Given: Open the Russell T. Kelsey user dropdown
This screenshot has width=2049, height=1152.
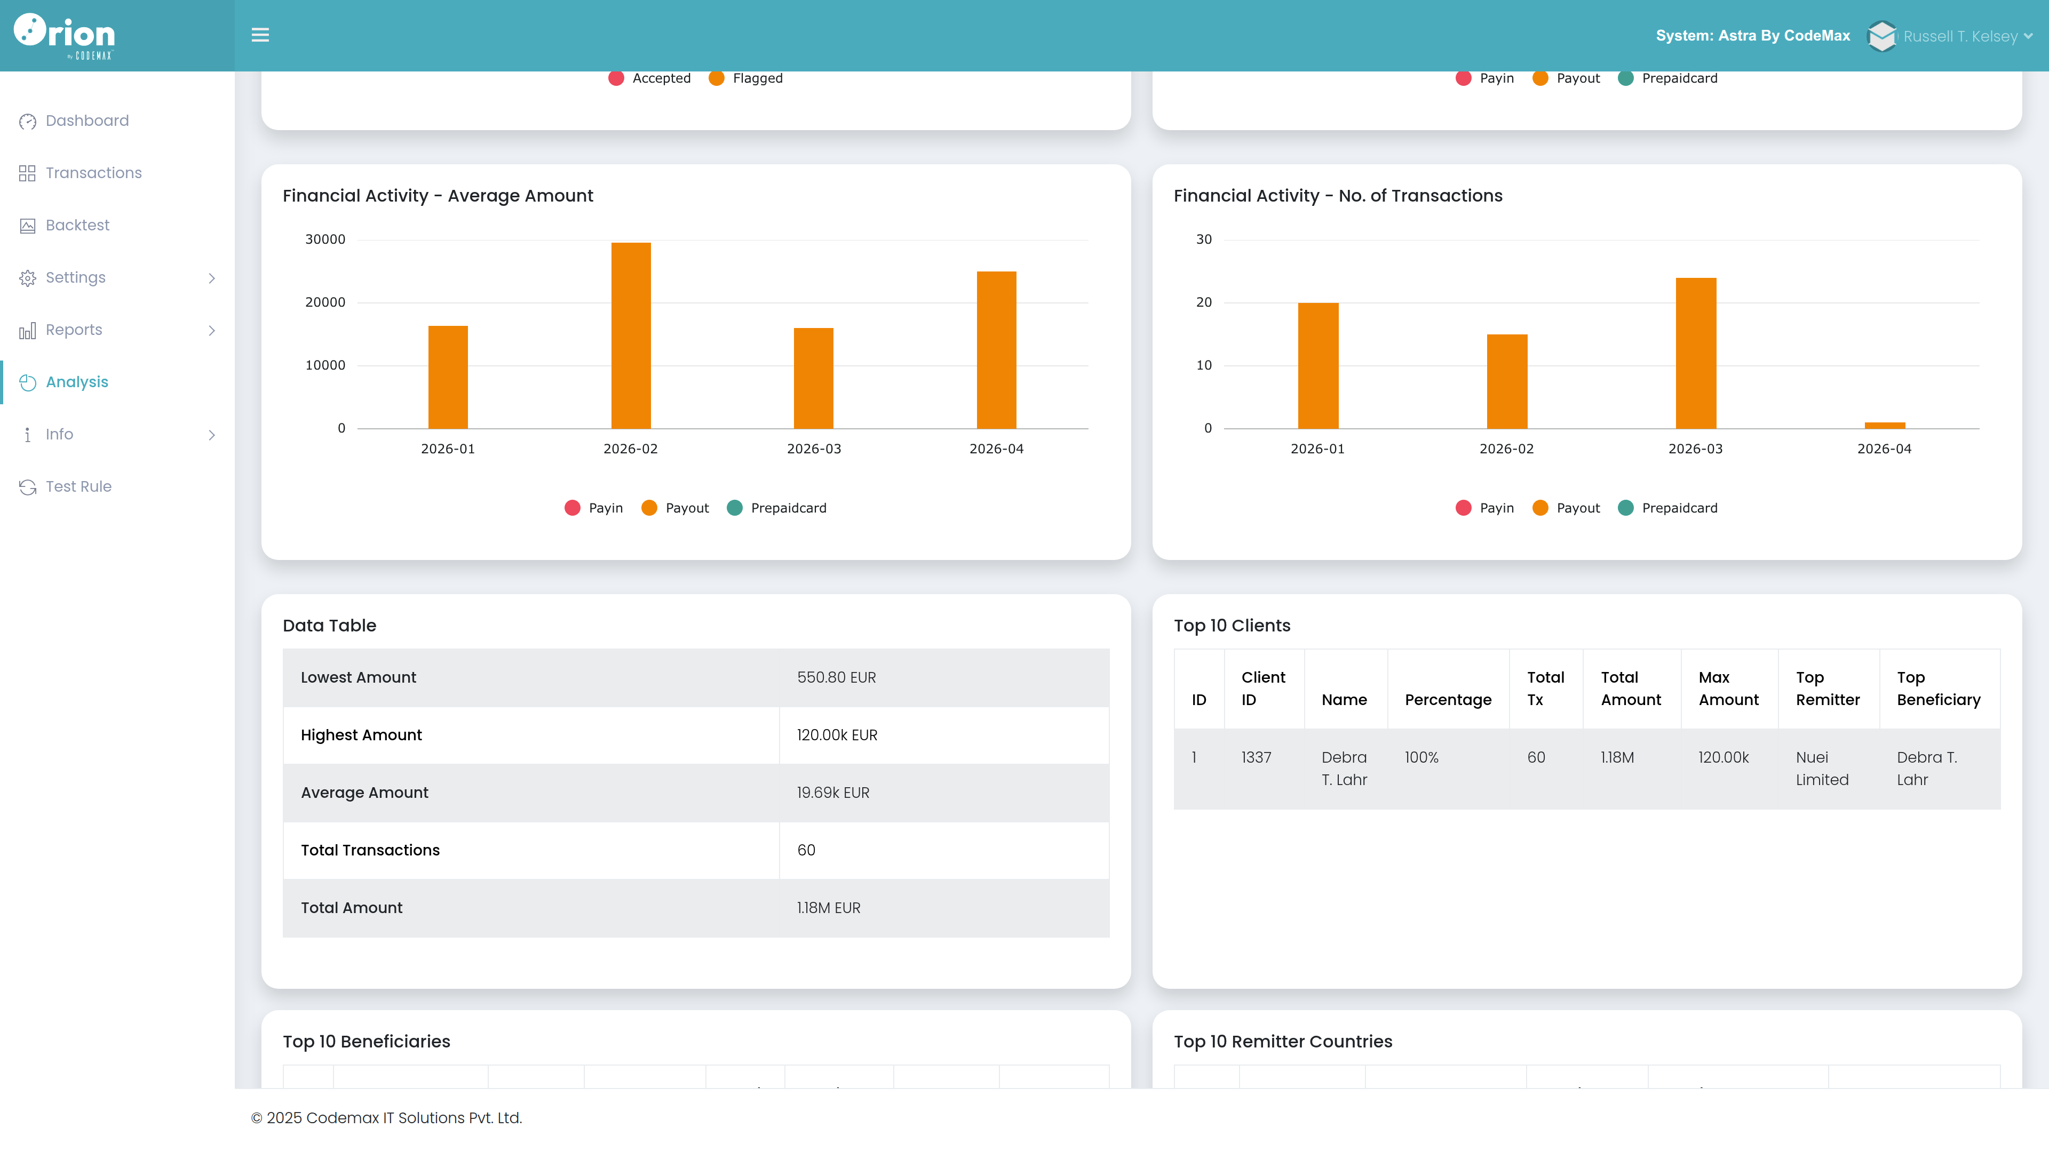Looking at the screenshot, I should click(x=1950, y=36).
